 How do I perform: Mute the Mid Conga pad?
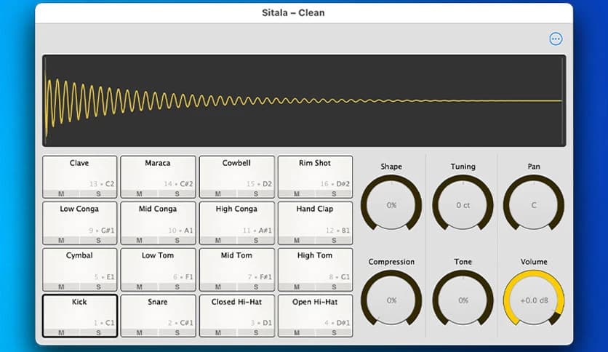(x=139, y=240)
